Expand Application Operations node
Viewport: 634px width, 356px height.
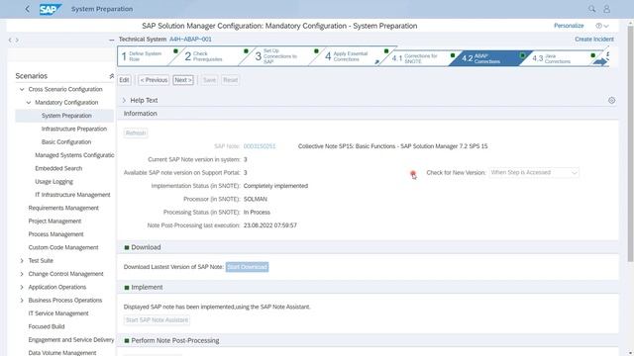[x=22, y=288]
